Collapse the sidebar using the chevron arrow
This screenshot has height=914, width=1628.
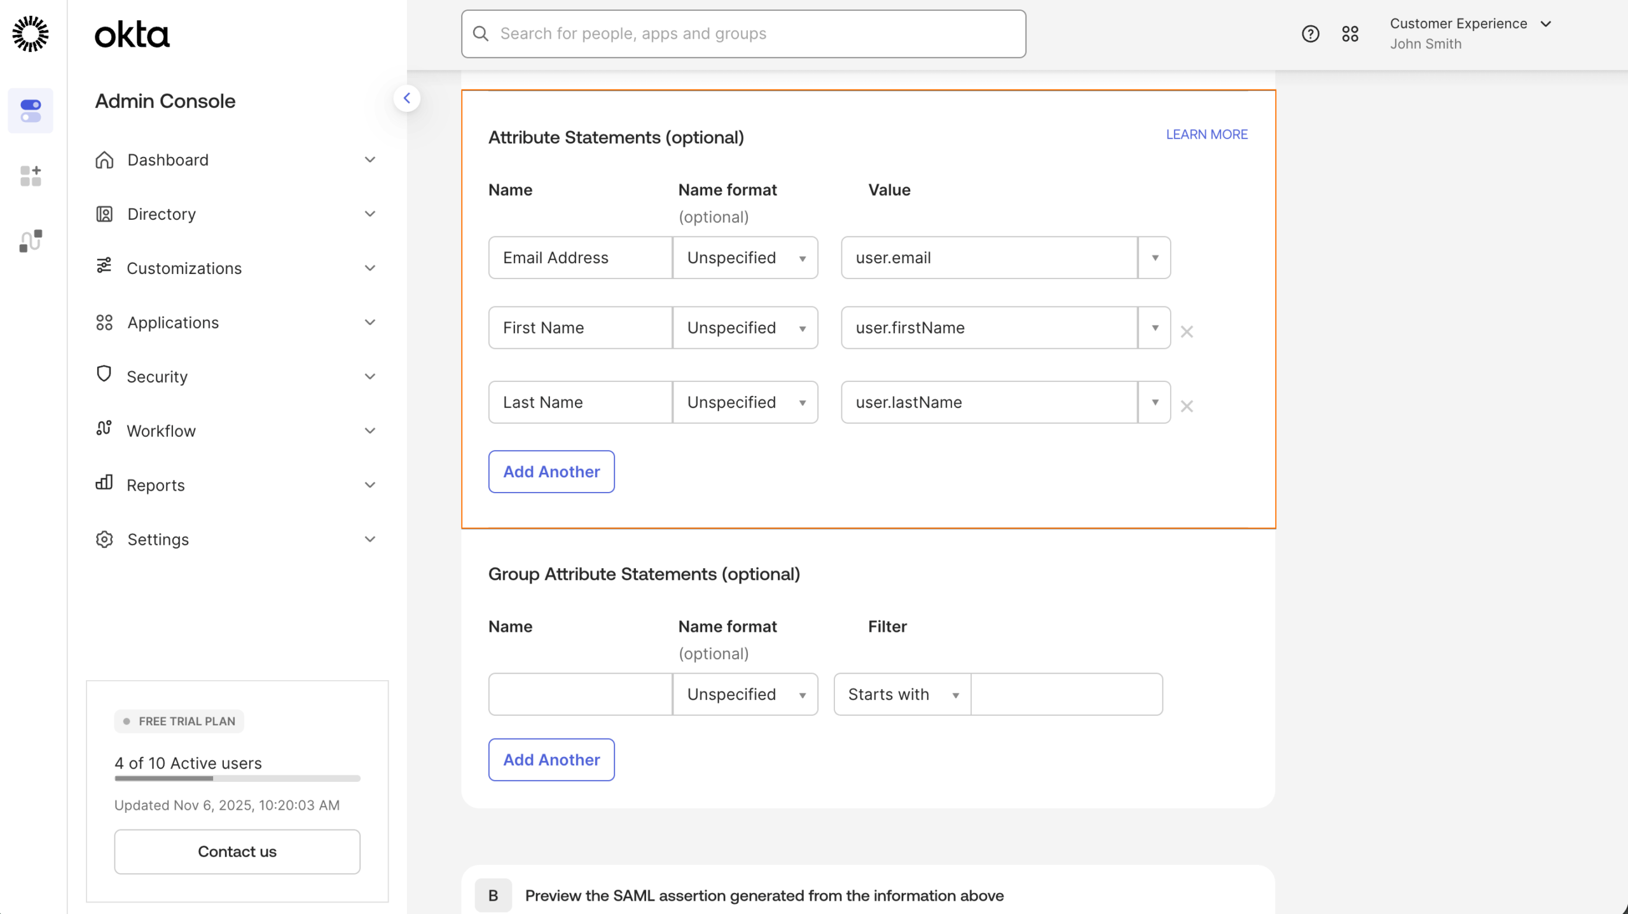point(408,98)
